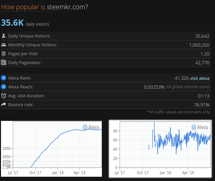Click the 'of global internet users' note
215x181 pixels.
point(188,87)
